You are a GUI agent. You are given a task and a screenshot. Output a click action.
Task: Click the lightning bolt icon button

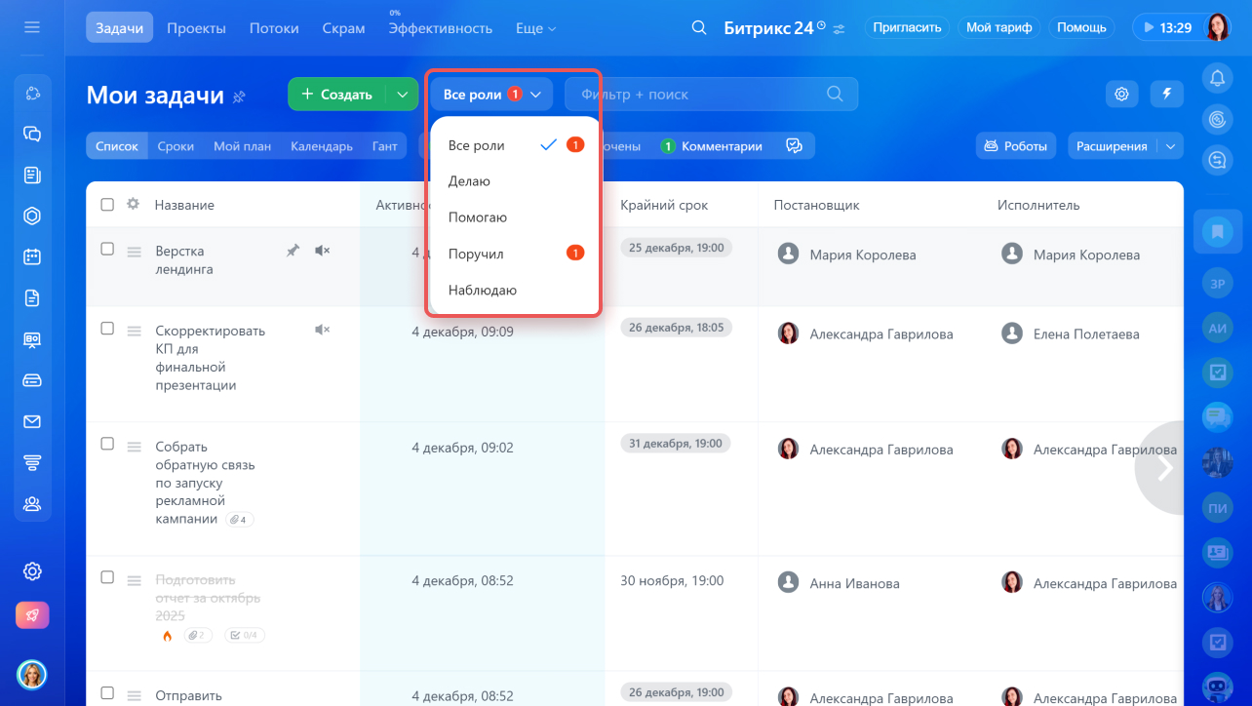click(x=1166, y=94)
